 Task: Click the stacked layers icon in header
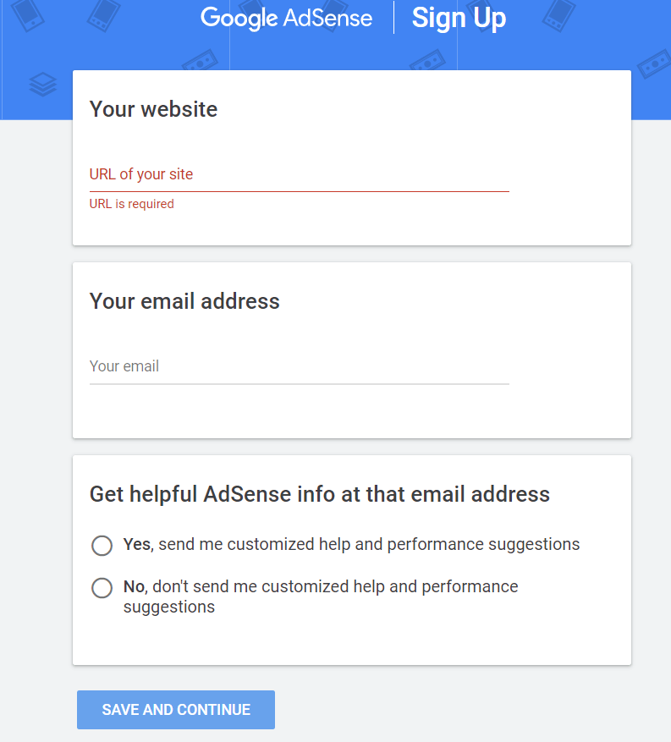click(42, 84)
